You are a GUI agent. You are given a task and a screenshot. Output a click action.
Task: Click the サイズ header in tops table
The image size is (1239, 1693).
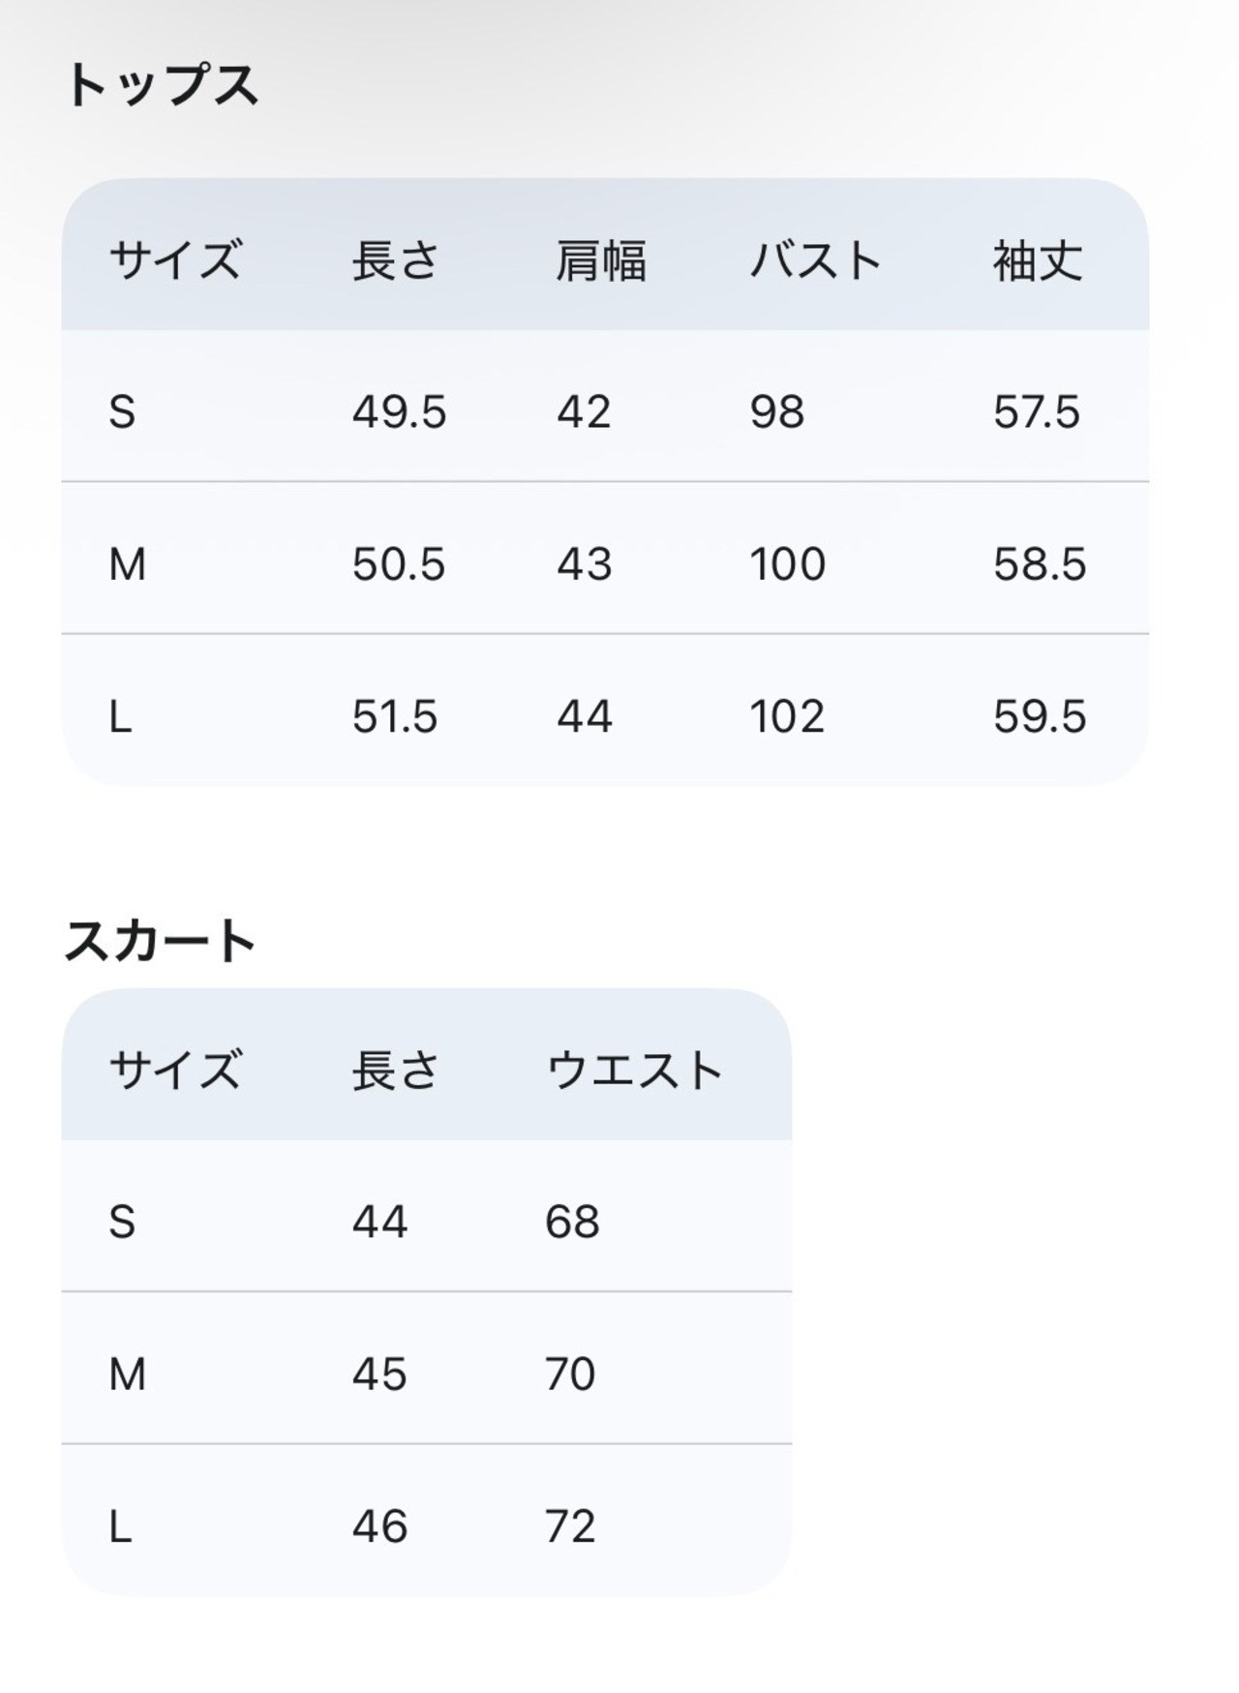click(x=174, y=261)
